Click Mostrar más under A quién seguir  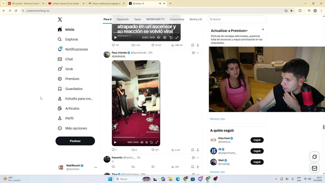(x=217, y=172)
